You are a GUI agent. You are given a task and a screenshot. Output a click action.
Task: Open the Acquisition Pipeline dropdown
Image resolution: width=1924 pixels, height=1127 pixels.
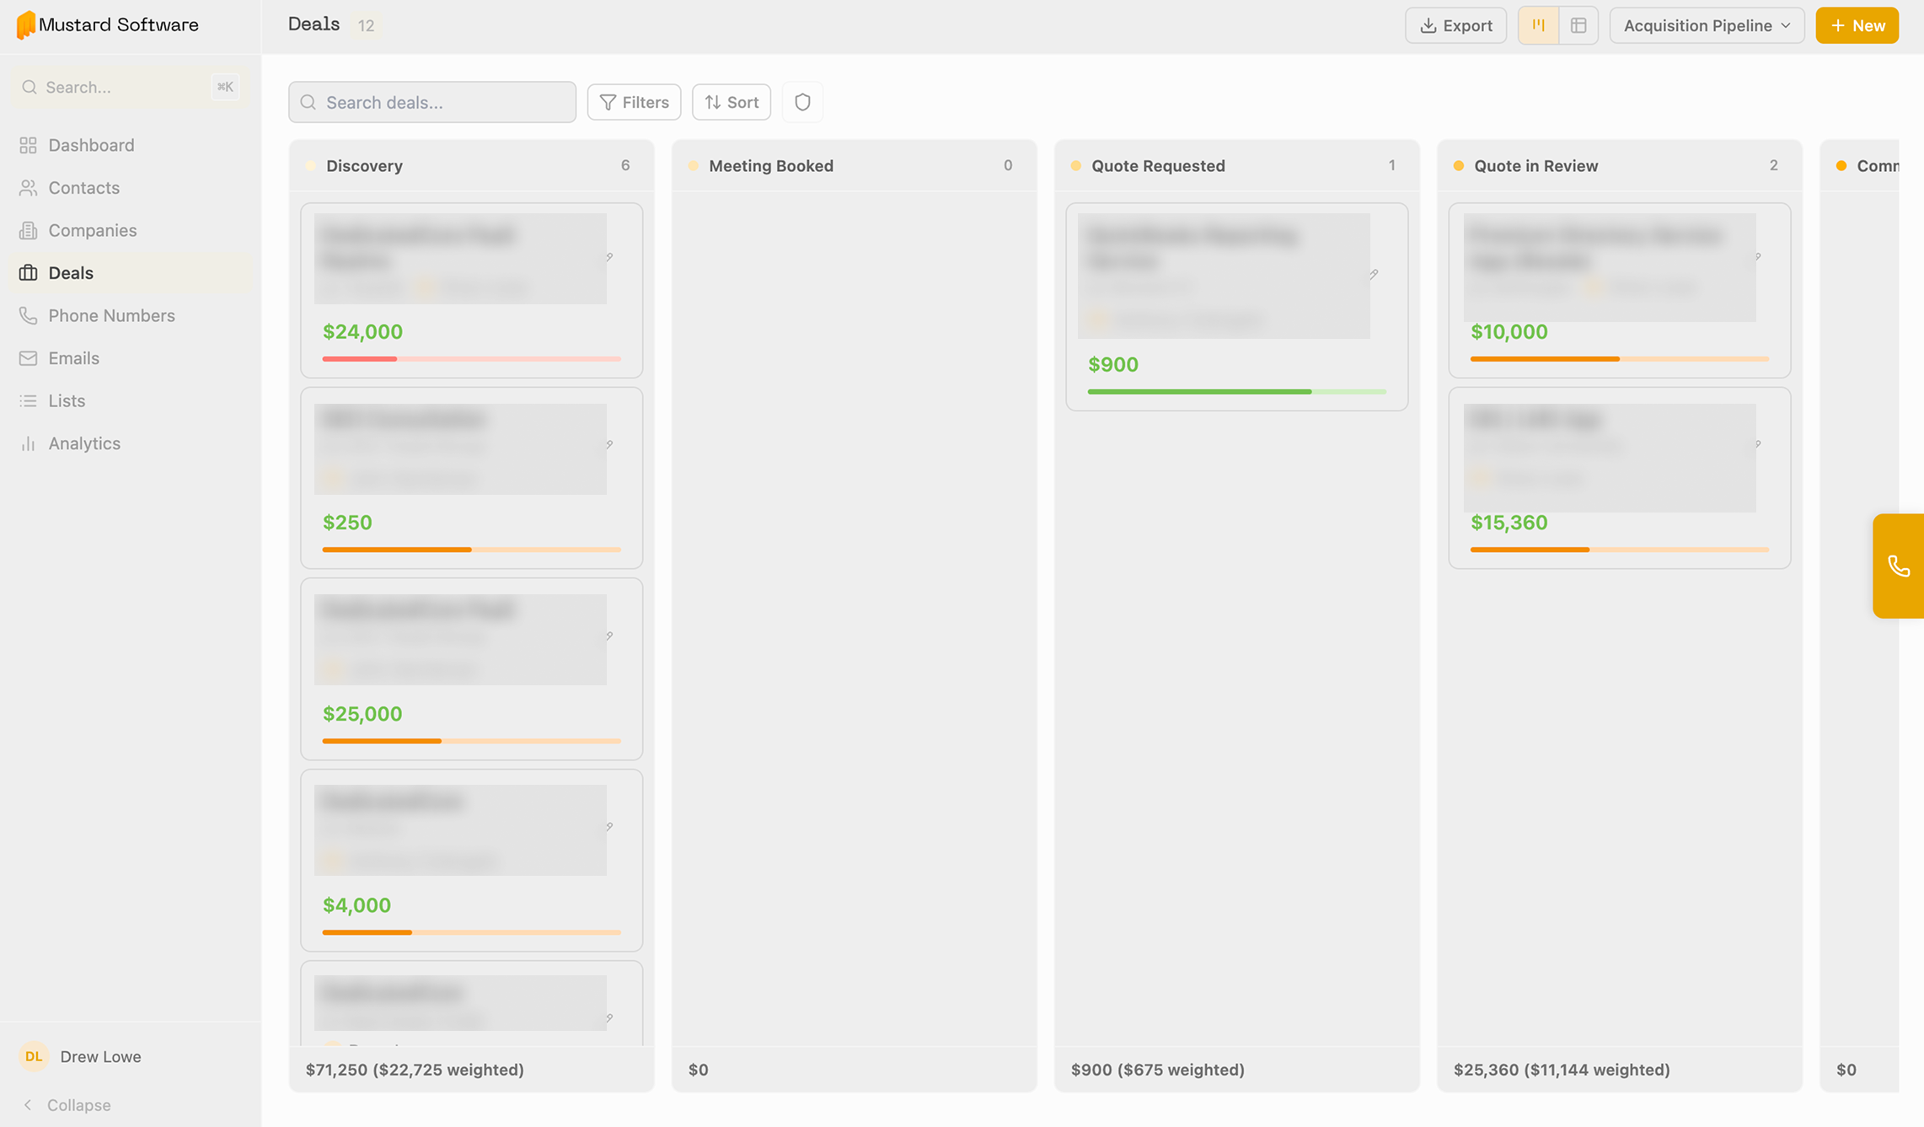click(x=1706, y=25)
